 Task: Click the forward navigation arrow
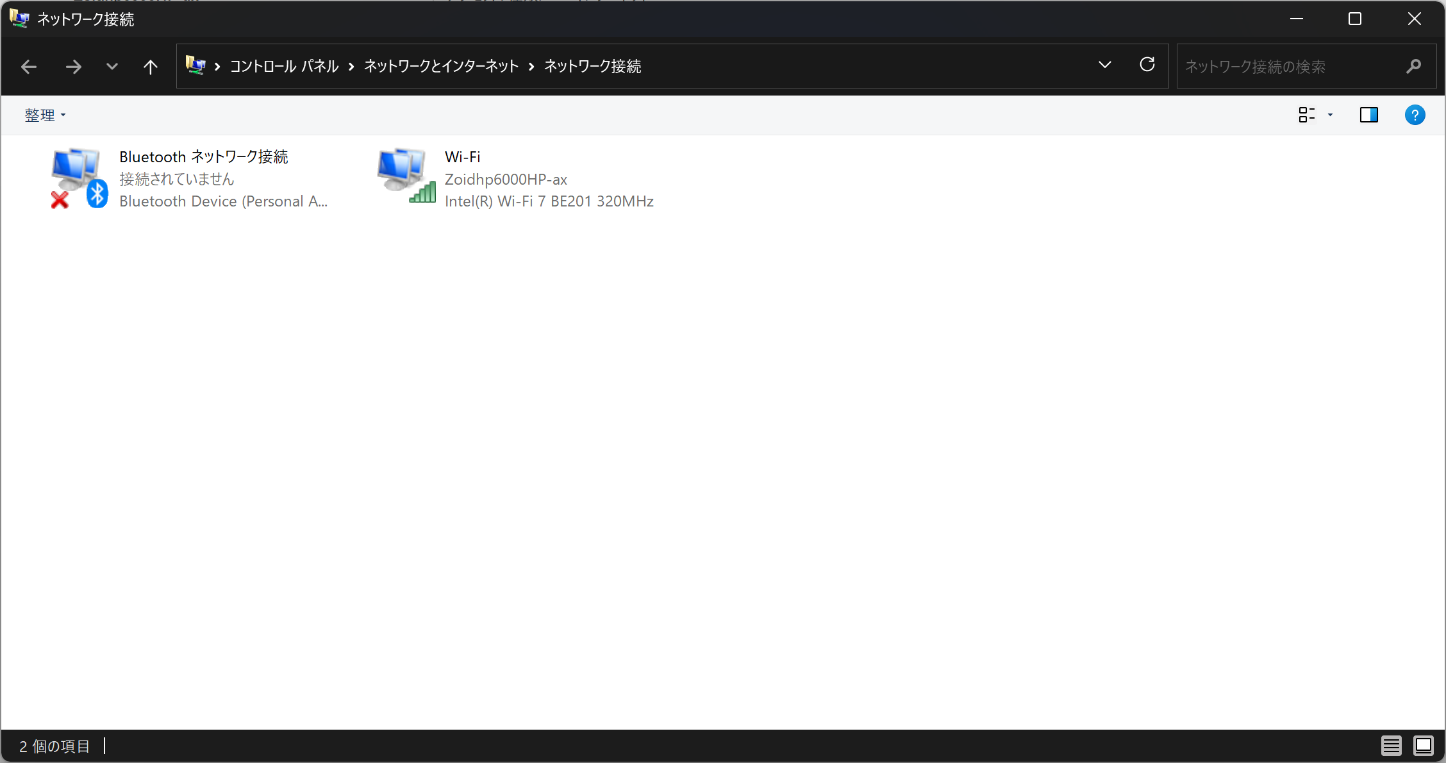click(74, 67)
